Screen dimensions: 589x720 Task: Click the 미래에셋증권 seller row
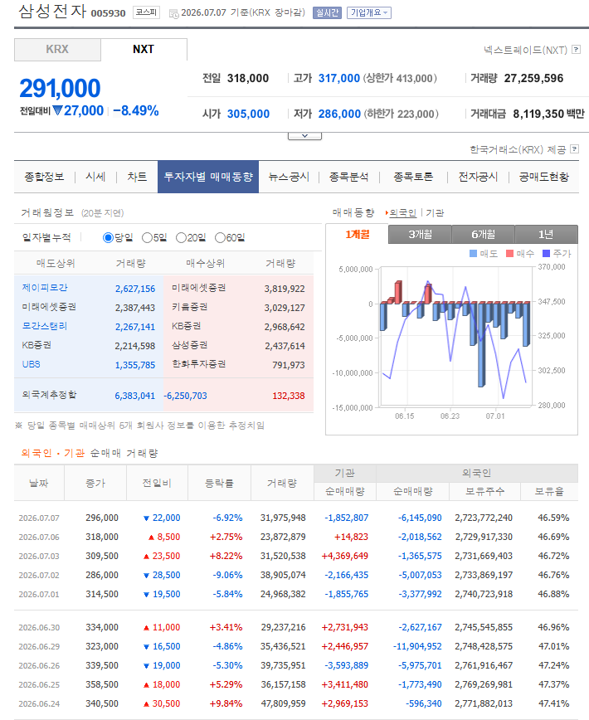tap(89, 307)
